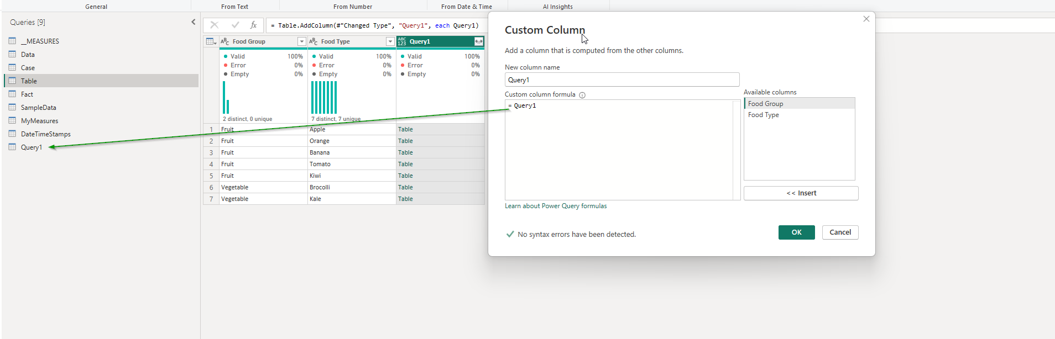Click the Cancel button

click(840, 232)
